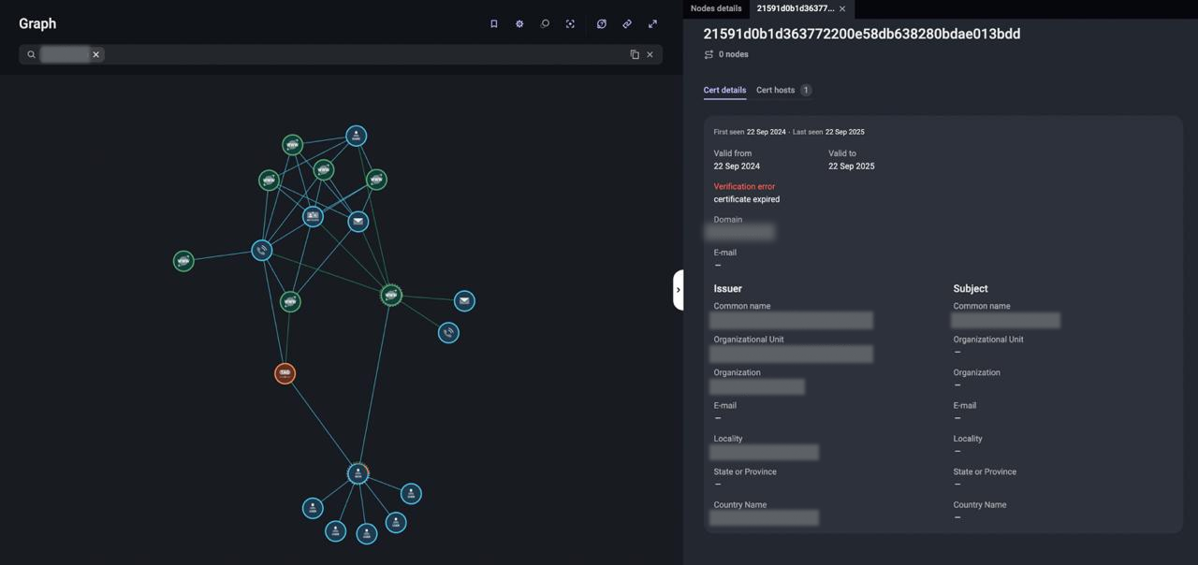Select the orange TAG node
The width and height of the screenshot is (1198, 565).
[x=285, y=373]
